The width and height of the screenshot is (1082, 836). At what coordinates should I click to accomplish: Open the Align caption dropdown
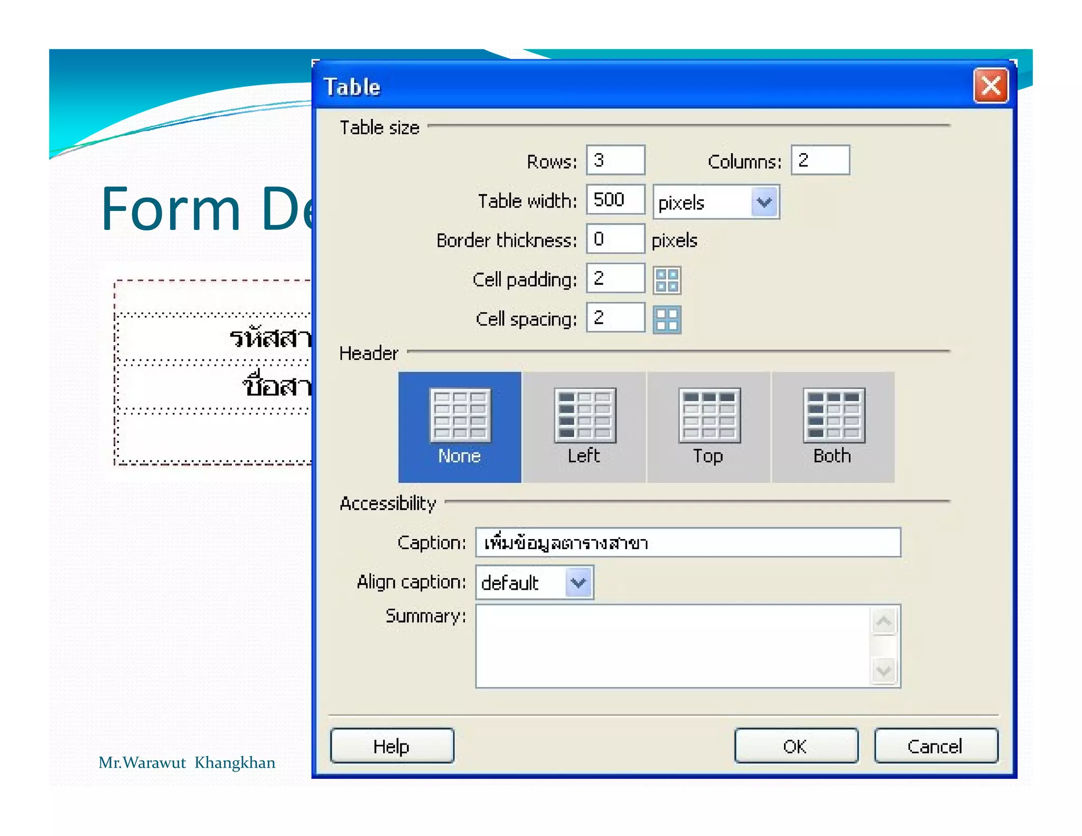(x=535, y=582)
